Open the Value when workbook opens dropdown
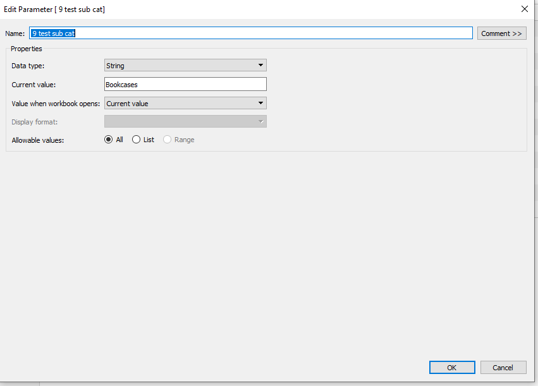The height and width of the screenshot is (386, 538). click(x=185, y=103)
